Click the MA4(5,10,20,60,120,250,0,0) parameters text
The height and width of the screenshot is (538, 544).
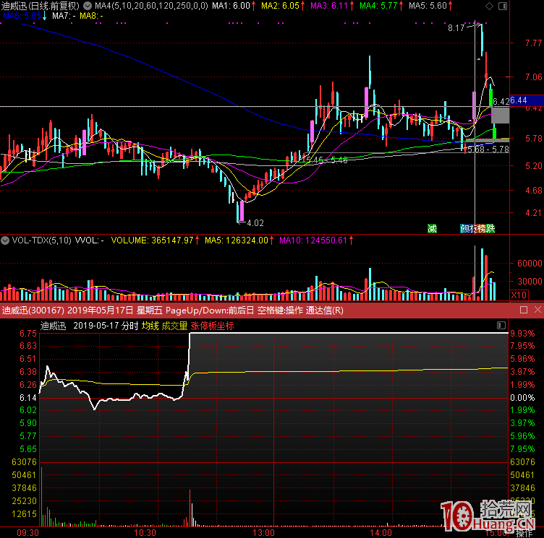point(152,6)
